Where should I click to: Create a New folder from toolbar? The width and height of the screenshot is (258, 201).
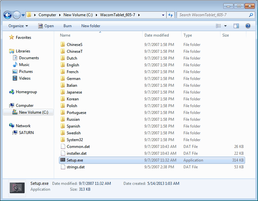coord(91,26)
